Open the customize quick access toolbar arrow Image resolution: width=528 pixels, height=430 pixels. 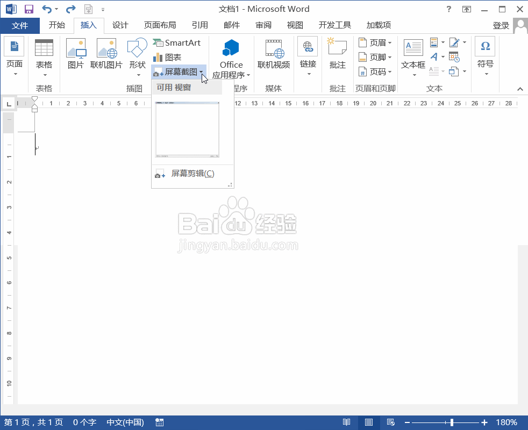click(103, 10)
